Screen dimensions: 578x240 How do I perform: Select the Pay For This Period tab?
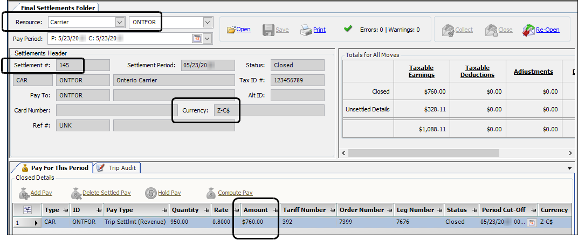coord(55,168)
